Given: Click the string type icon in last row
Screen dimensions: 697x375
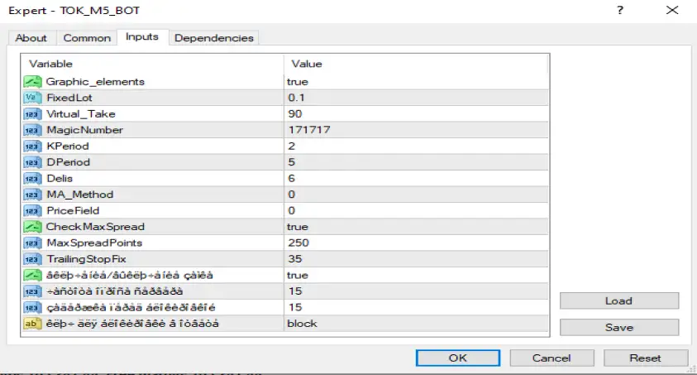Looking at the screenshot, I should [32, 324].
